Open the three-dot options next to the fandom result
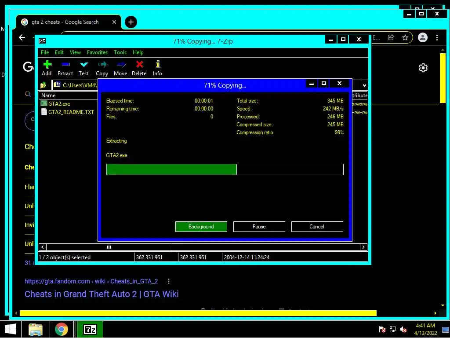 169,281
